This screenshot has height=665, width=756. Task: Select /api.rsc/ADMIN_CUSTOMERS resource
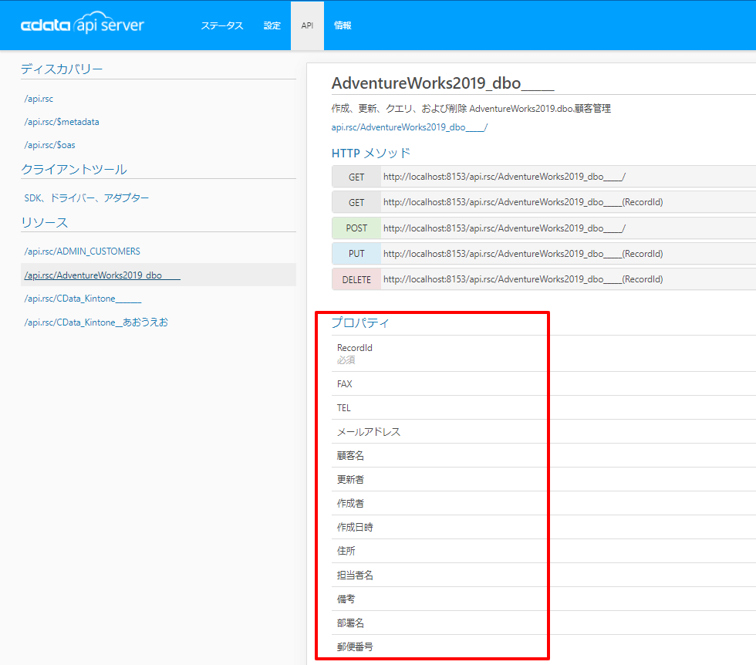pos(83,251)
